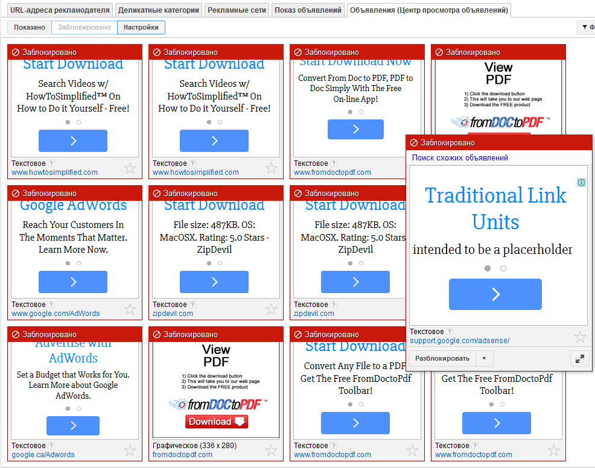Open Показ объявлений tab
The image size is (595, 468).
[308, 10]
